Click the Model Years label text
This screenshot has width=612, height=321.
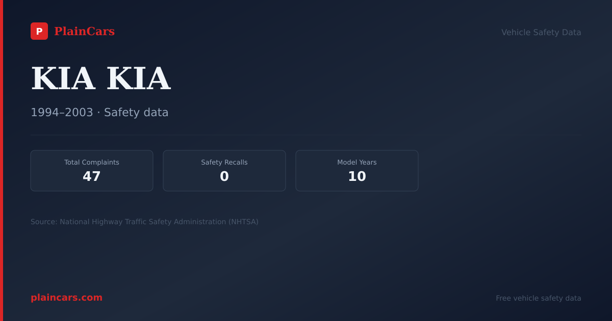tap(357, 162)
